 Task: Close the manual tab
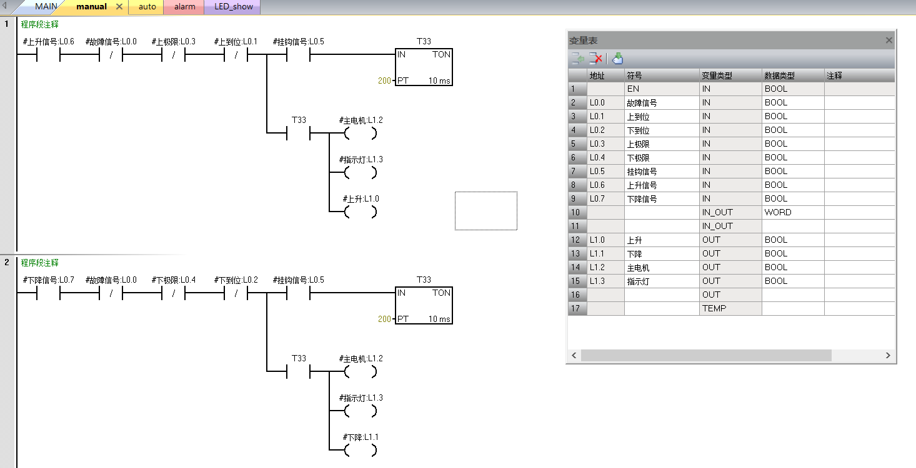tap(119, 7)
